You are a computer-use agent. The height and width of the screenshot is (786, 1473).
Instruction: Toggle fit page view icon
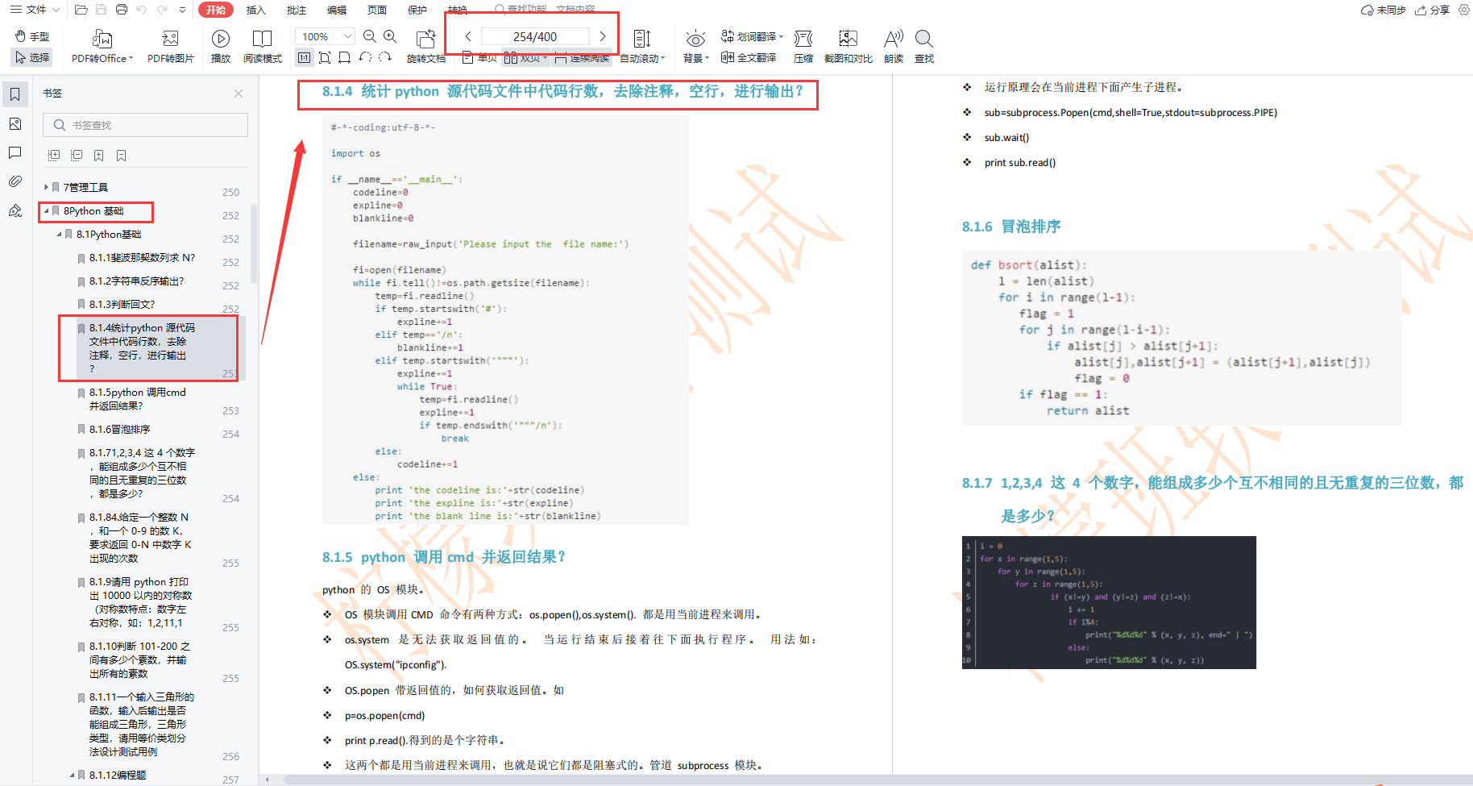pos(325,57)
